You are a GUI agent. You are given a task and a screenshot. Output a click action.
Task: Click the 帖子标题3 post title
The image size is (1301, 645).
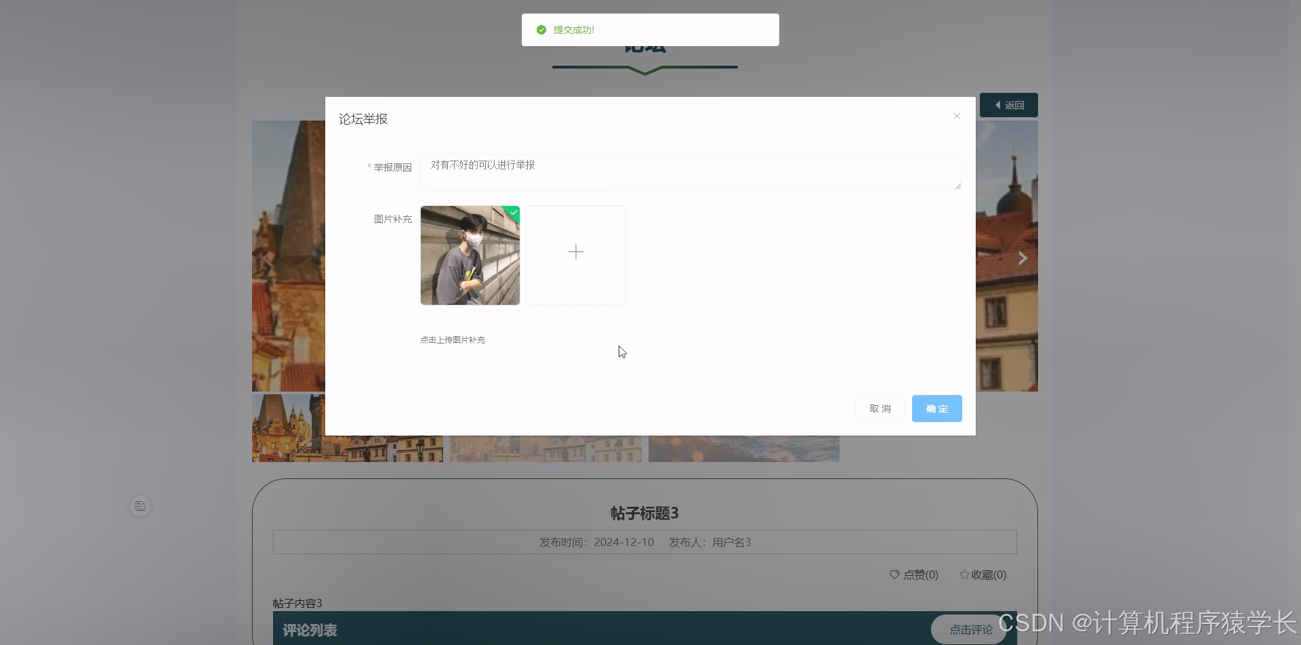click(x=644, y=513)
